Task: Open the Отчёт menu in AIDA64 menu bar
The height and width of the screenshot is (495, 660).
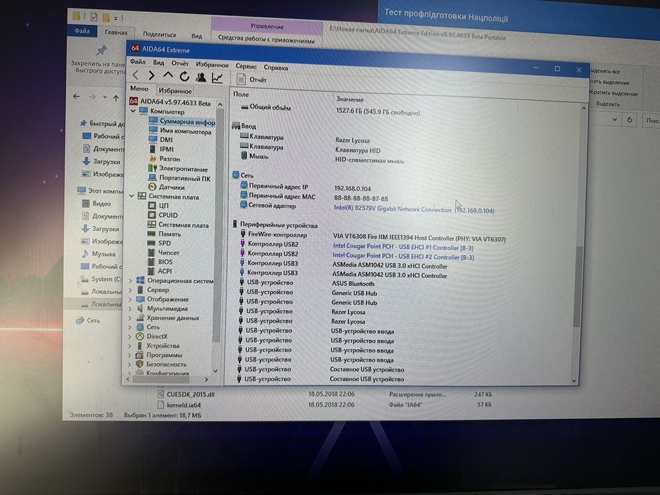Action: pyautogui.click(x=180, y=63)
